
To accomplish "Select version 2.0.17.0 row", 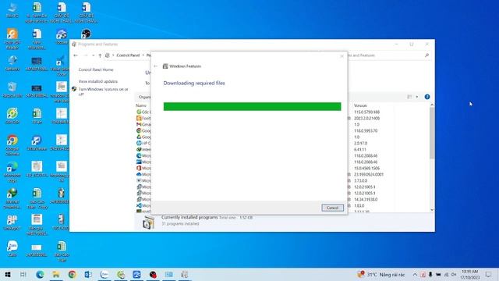I will [x=360, y=144].
